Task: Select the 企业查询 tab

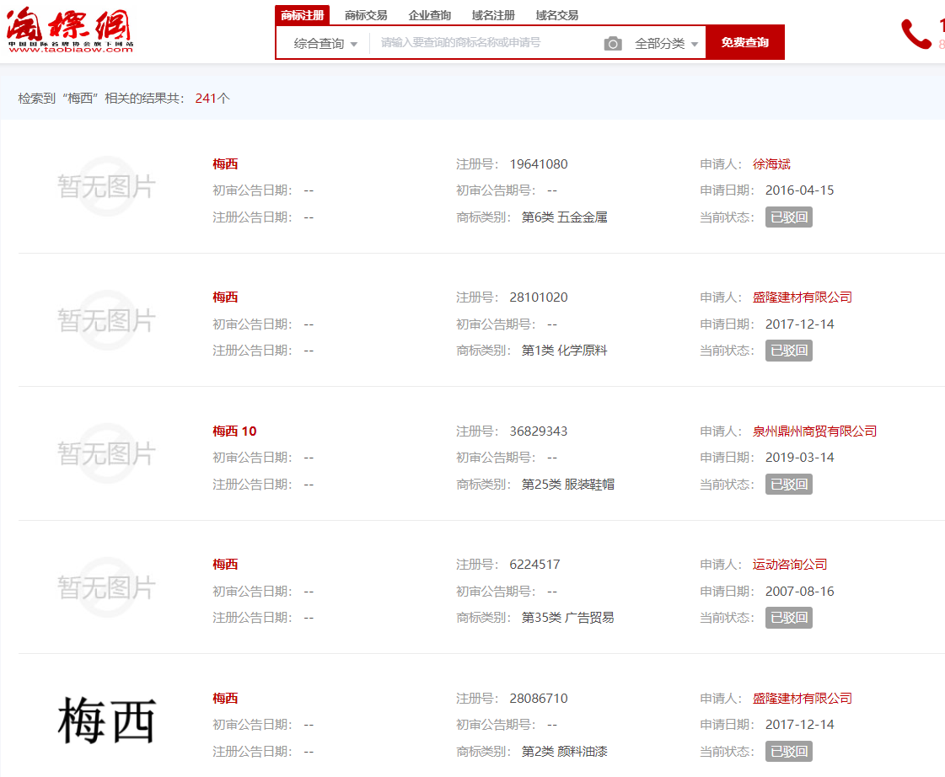Action: (x=429, y=15)
